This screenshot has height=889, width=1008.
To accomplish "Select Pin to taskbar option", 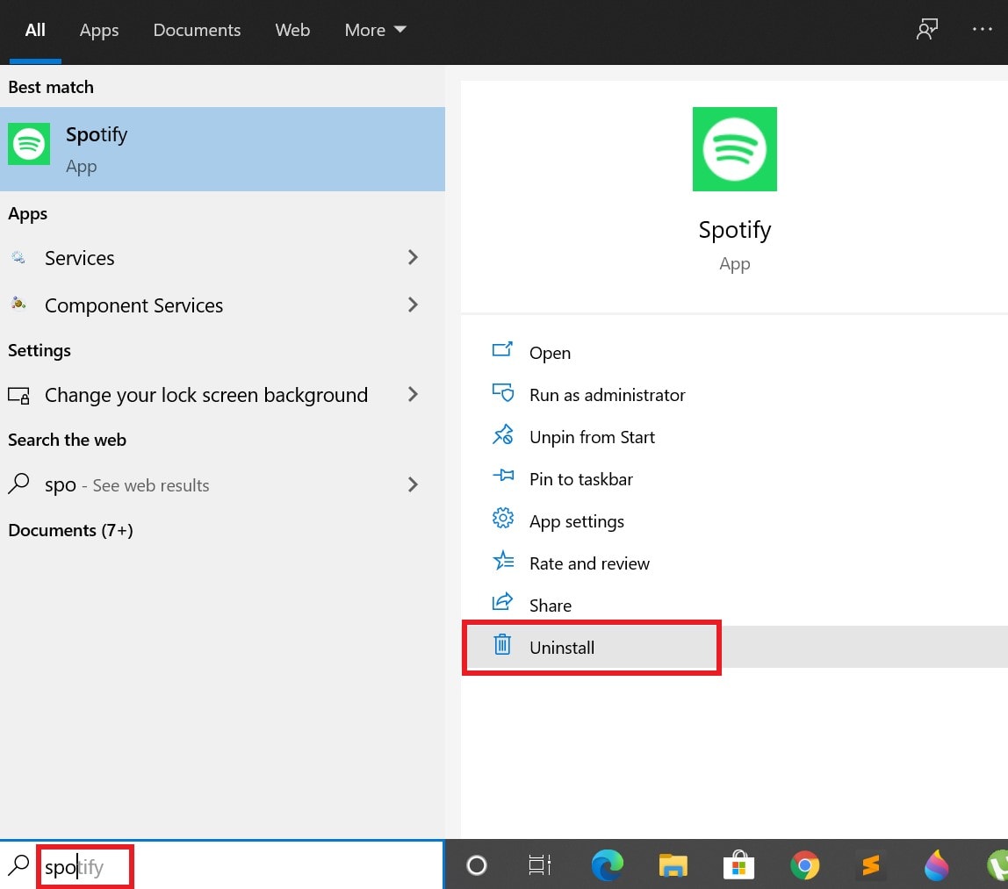I will click(580, 479).
